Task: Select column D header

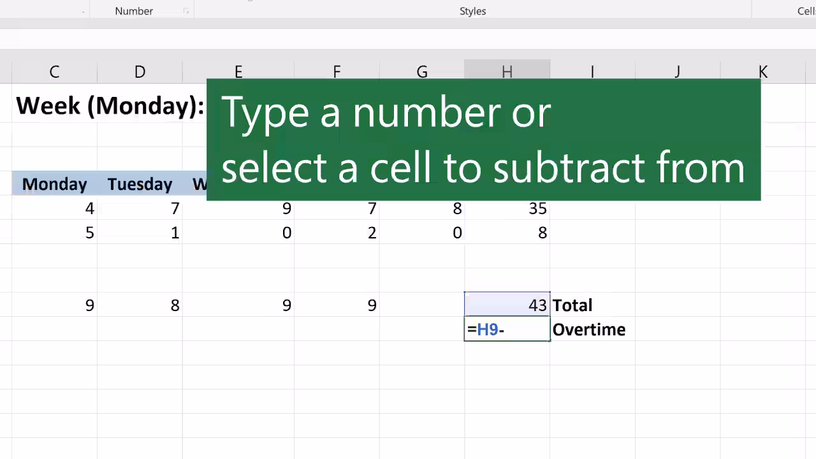Action: point(140,72)
